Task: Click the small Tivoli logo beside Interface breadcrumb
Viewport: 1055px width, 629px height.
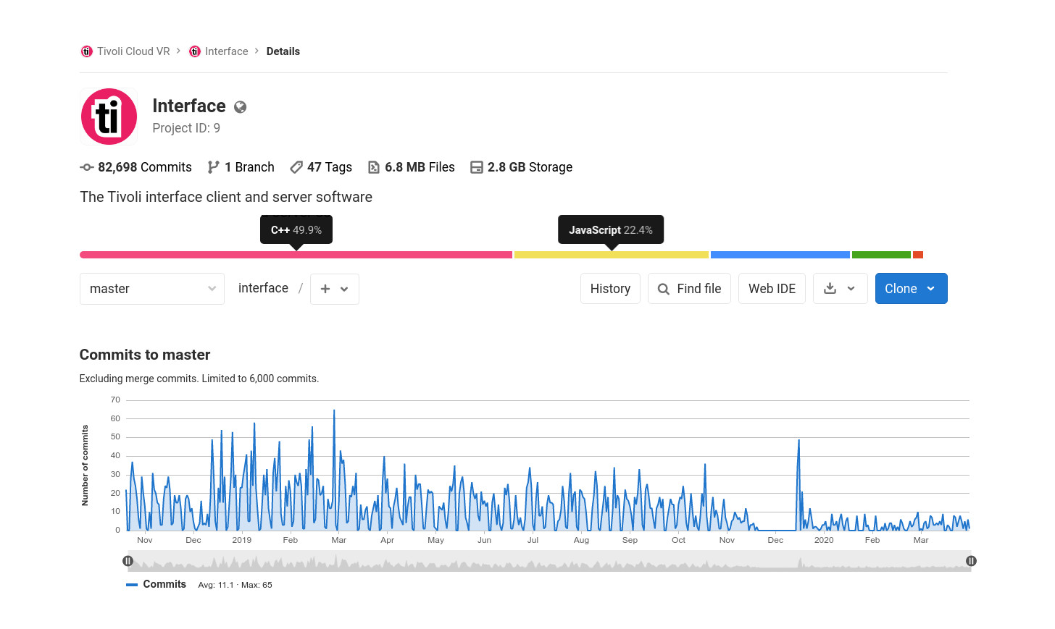Action: [195, 51]
